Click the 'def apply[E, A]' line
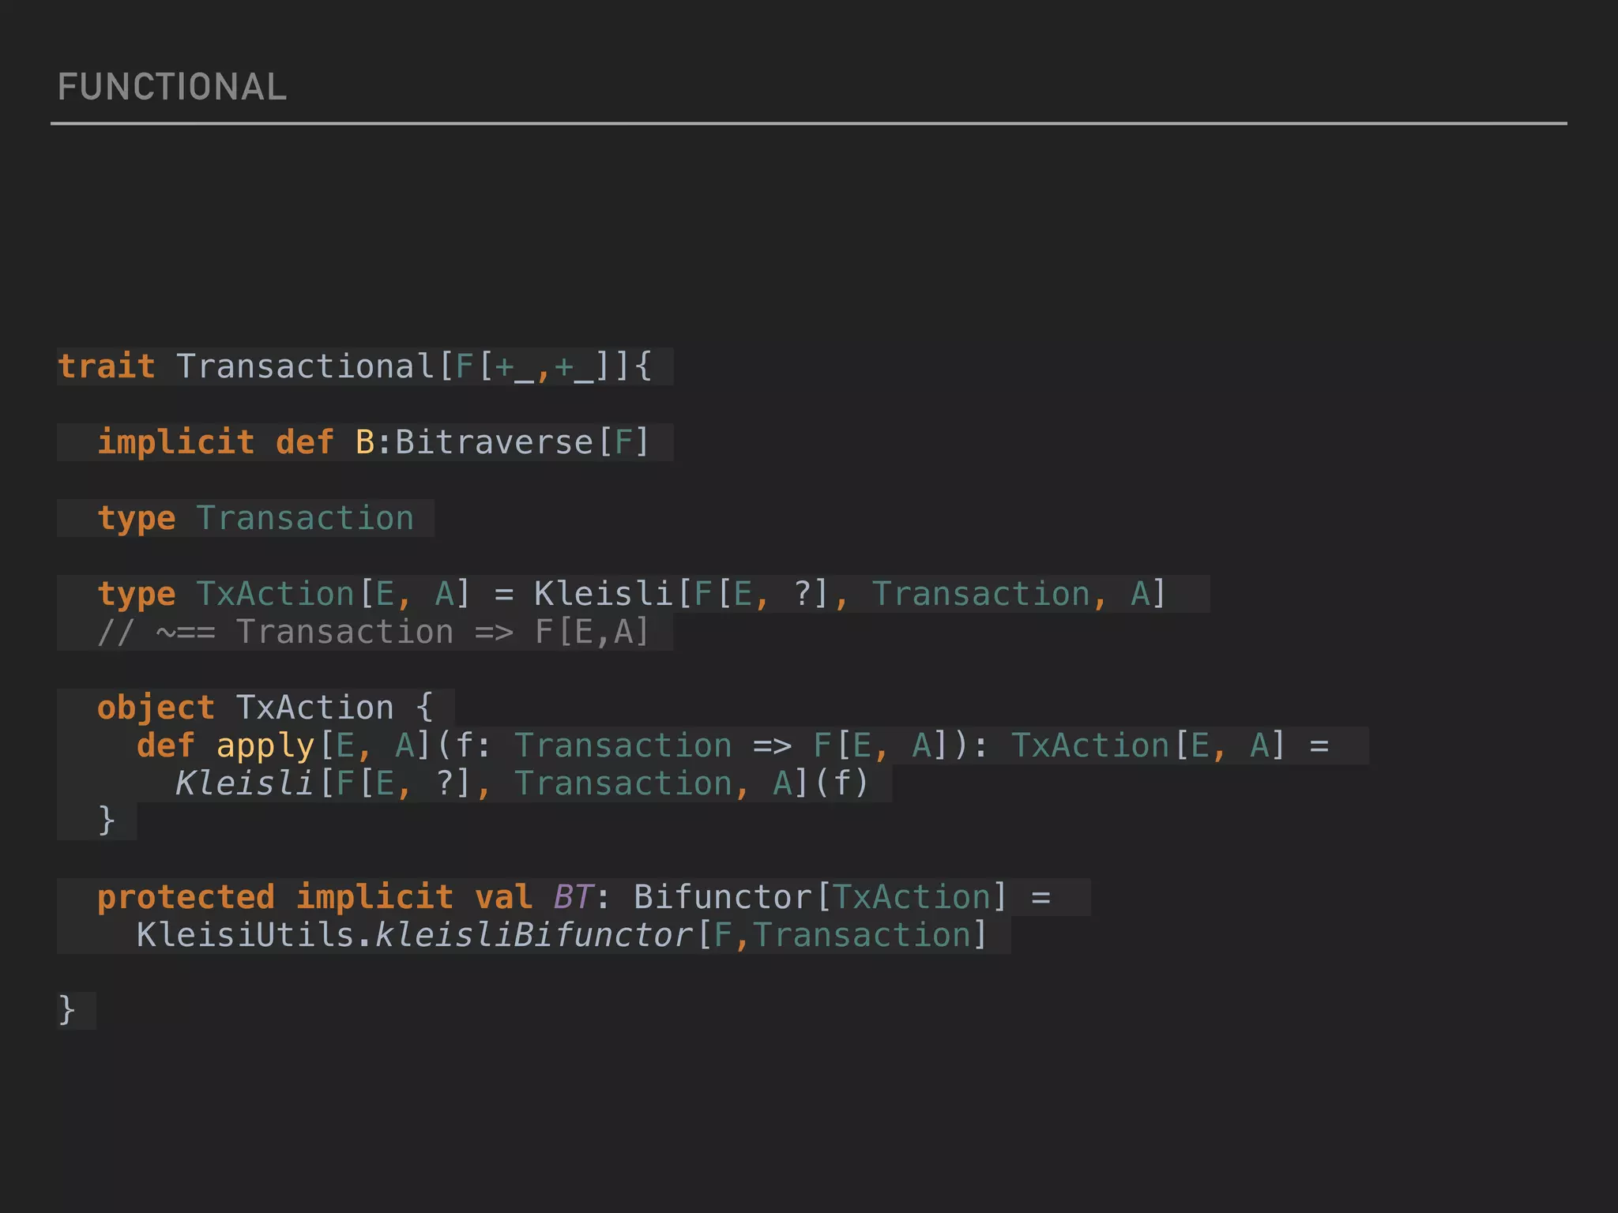The height and width of the screenshot is (1213, 1618). pos(733,745)
